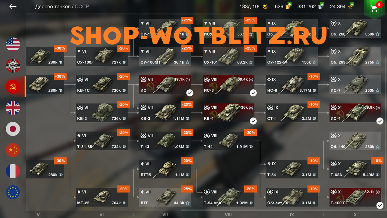This screenshot has width=387, height=218.
Task: Select the France nation flag
Action: [13, 171]
